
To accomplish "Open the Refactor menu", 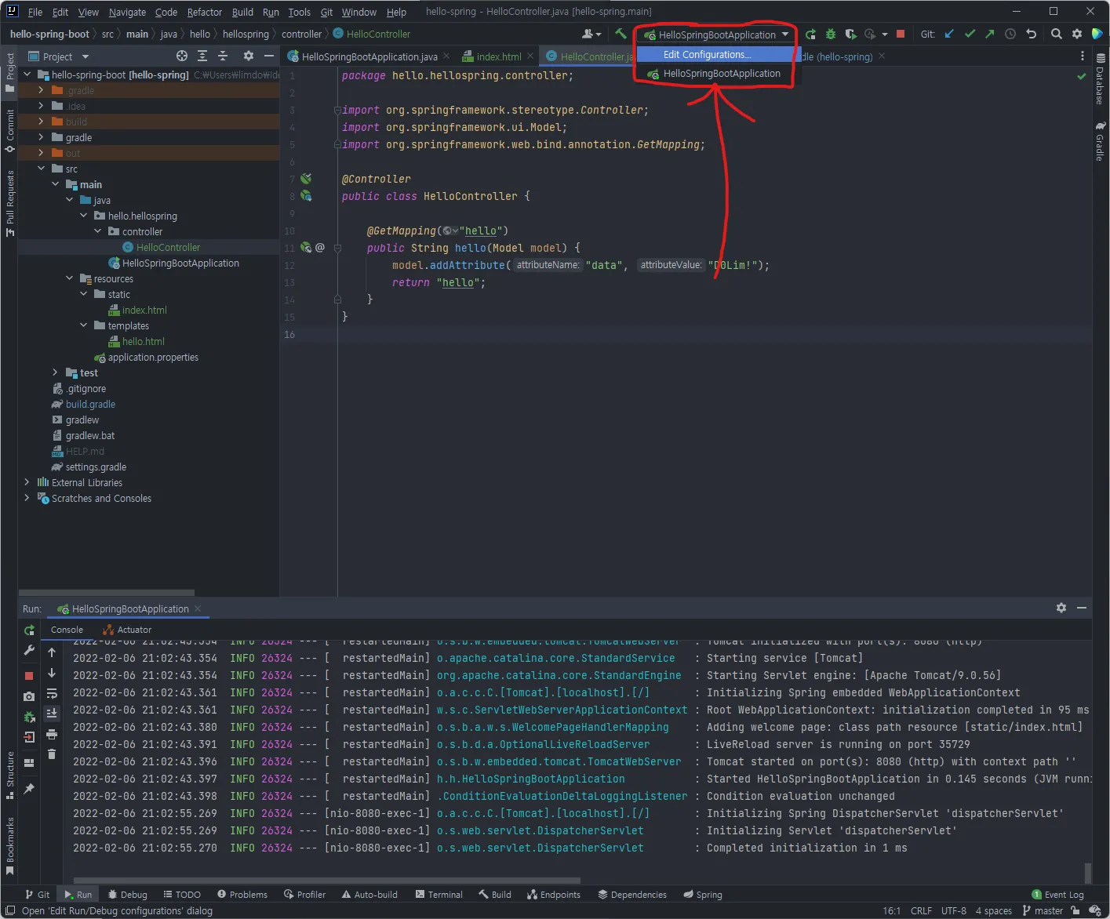I will coord(205,12).
